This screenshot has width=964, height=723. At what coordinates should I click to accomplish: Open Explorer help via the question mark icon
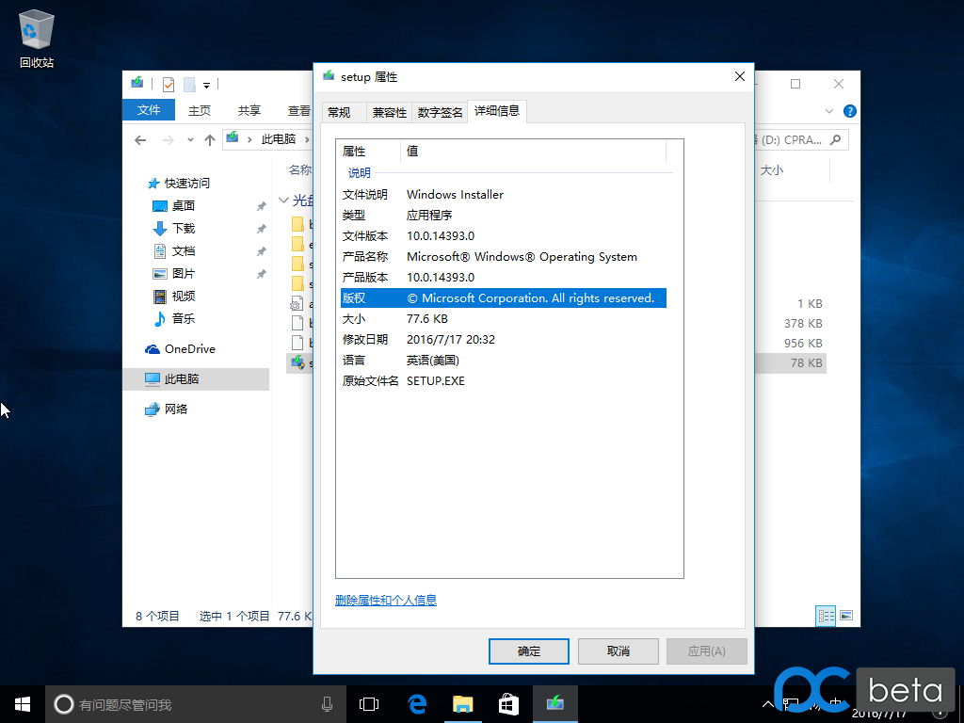click(850, 111)
